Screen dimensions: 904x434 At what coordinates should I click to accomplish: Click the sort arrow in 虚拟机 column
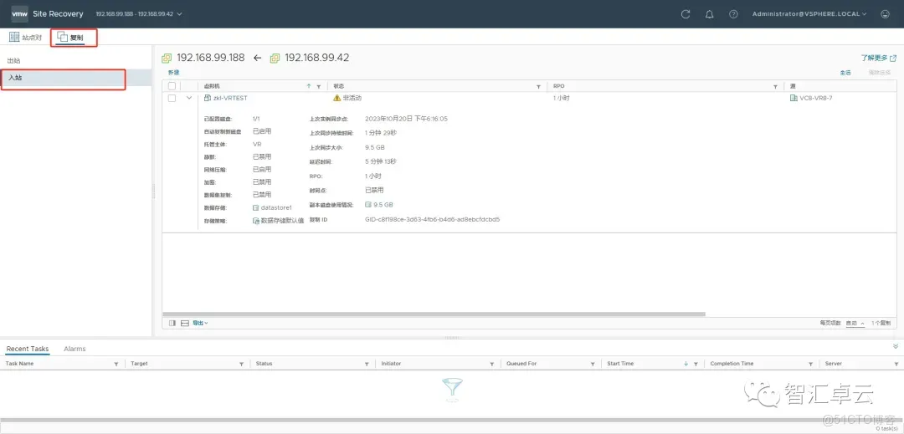coord(309,86)
